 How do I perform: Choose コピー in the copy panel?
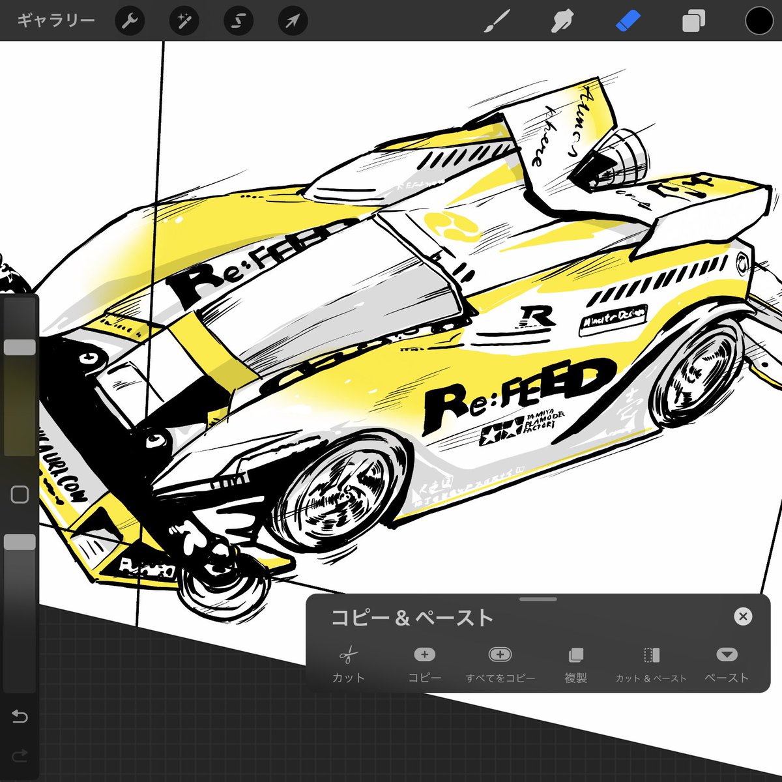tap(424, 665)
